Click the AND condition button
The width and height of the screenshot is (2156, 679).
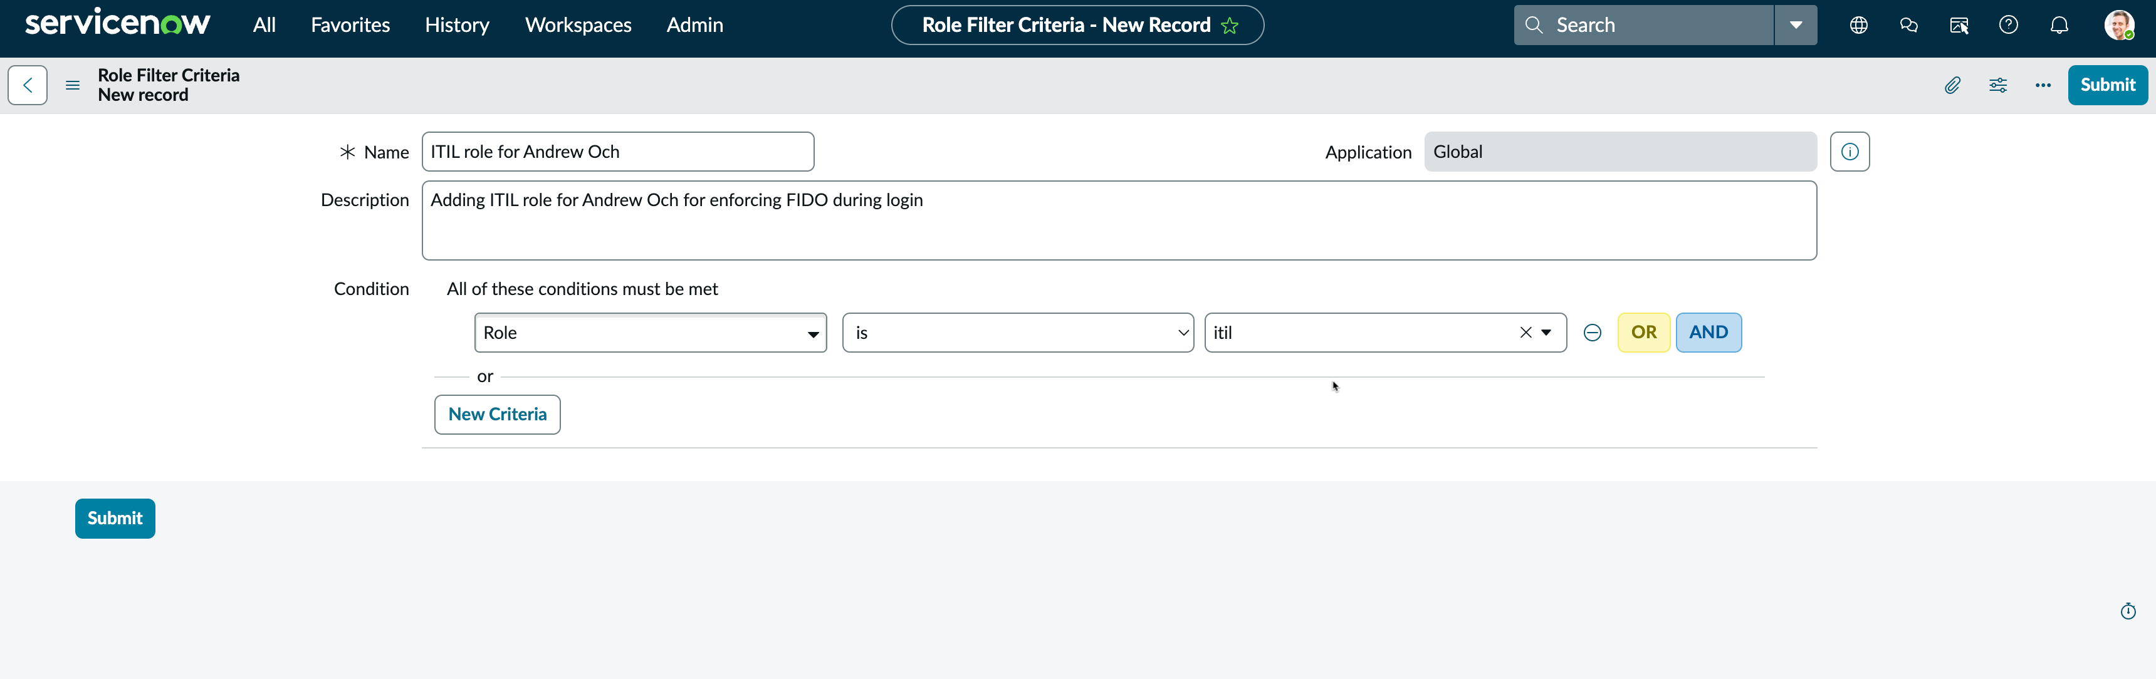pos(1709,333)
